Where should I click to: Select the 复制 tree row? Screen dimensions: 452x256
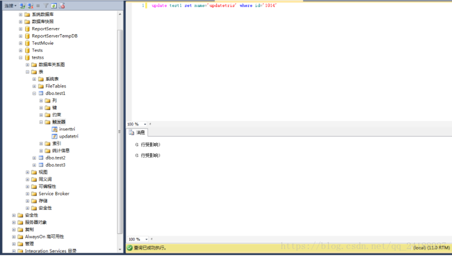click(x=30, y=229)
